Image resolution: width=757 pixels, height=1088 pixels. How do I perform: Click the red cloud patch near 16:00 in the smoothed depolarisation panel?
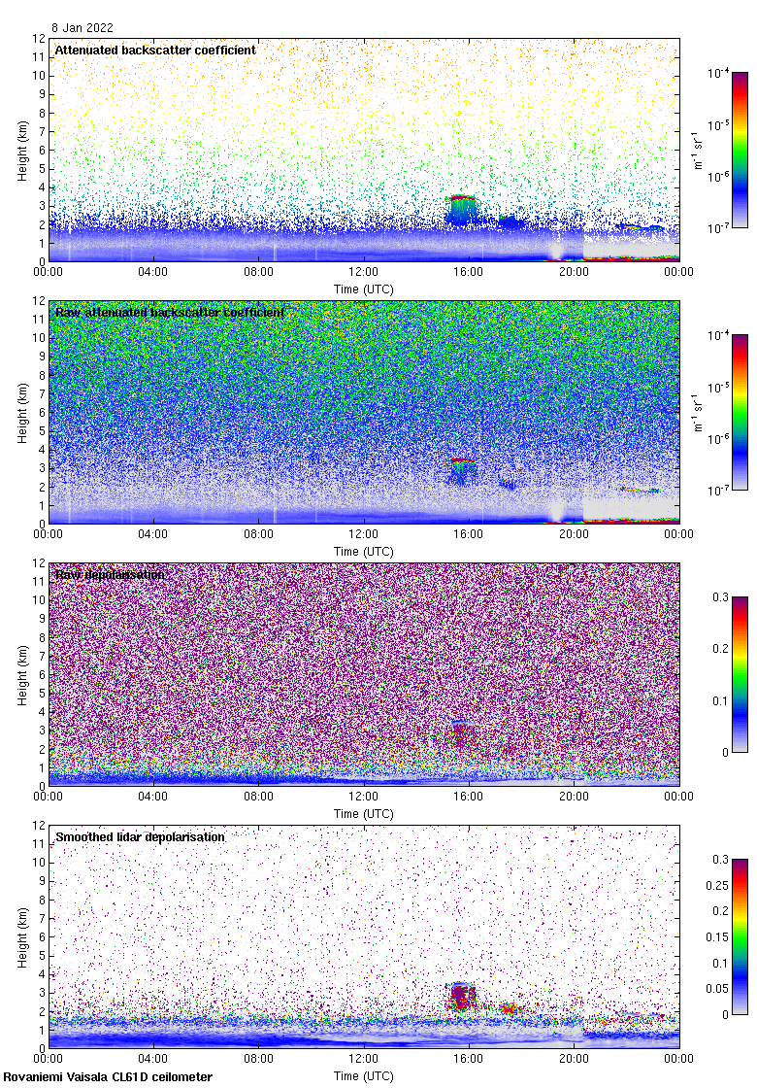click(463, 997)
